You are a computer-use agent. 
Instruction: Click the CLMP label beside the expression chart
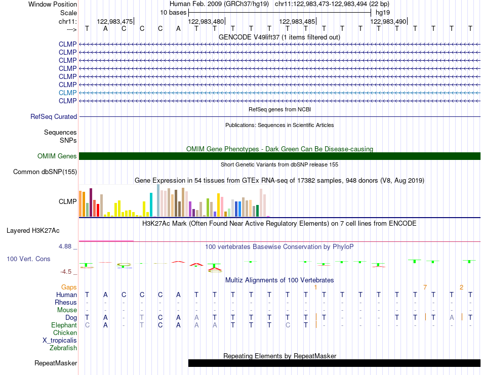coord(67,201)
